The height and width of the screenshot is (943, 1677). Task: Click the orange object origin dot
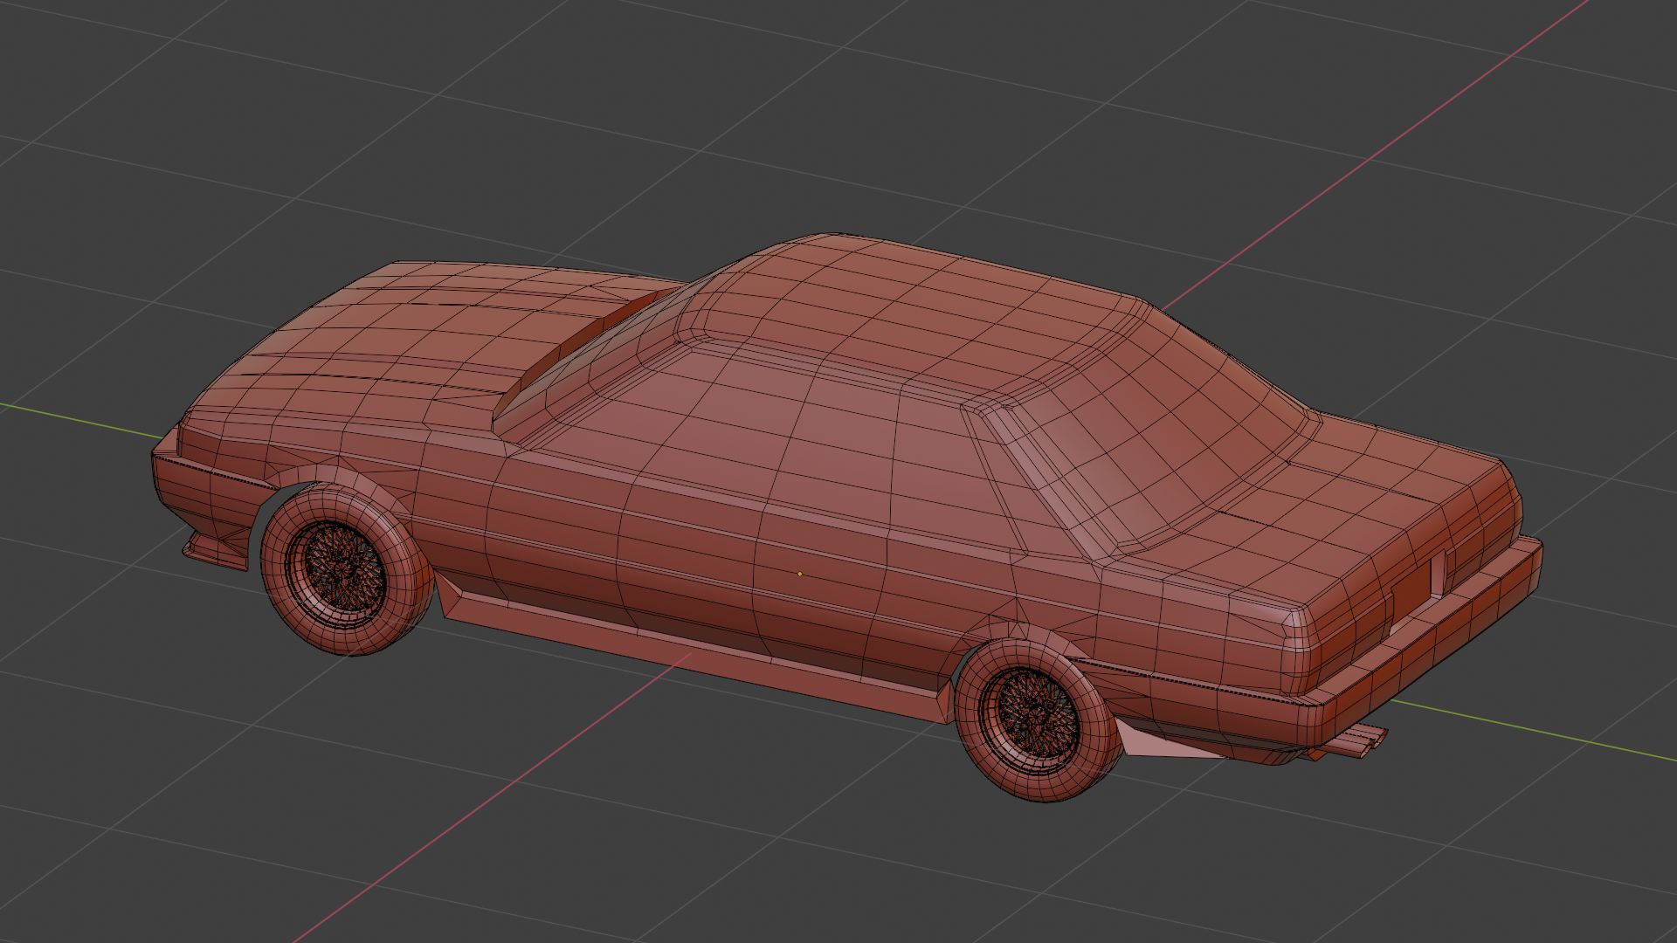tap(799, 574)
